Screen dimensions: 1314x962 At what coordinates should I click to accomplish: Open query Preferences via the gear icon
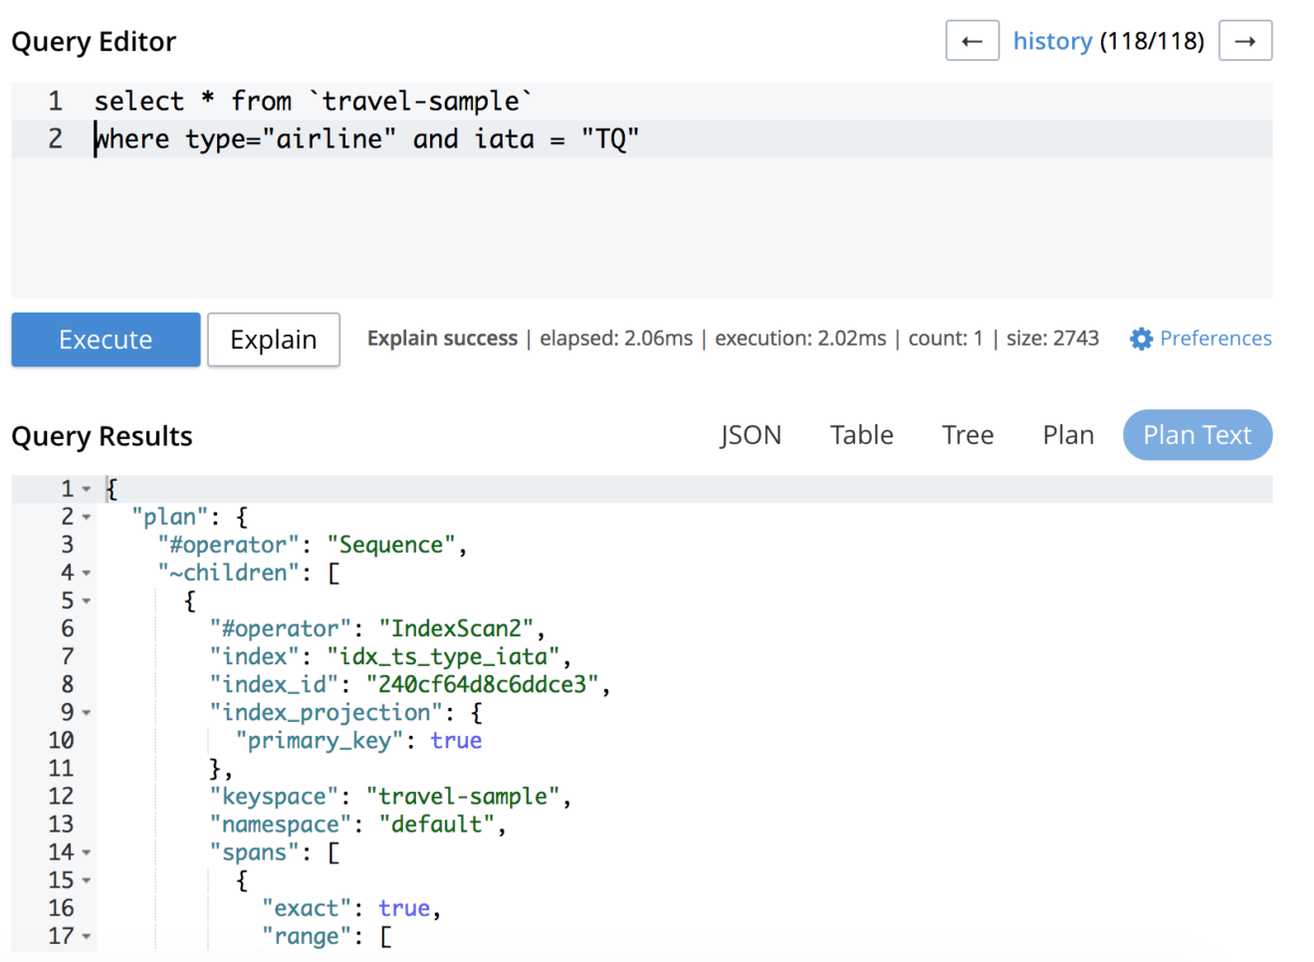point(1141,339)
